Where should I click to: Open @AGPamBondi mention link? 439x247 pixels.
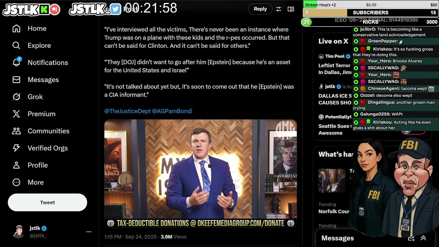pyautogui.click(x=172, y=111)
